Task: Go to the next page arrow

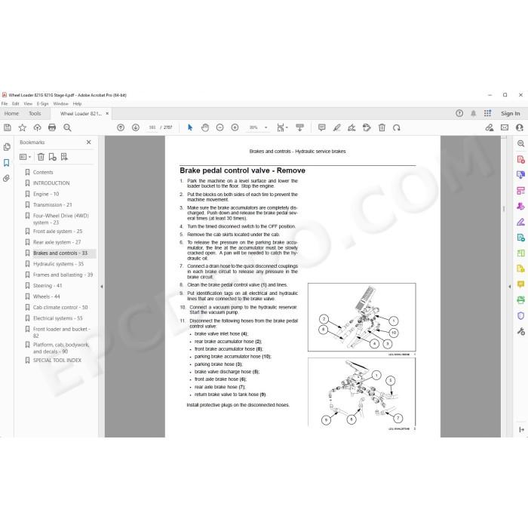Action: tap(135, 127)
